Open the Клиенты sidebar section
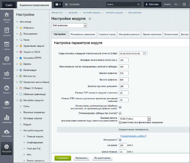Image resolution: width=190 pixels, height=163 pixels. click(7, 89)
